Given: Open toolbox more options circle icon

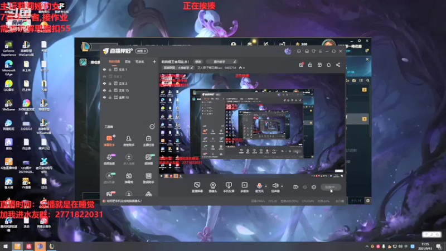Looking at the screenshot, I should tap(152, 127).
